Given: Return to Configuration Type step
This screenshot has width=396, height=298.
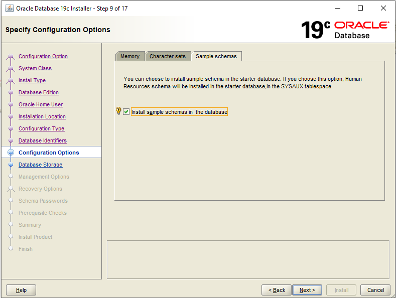Looking at the screenshot, I should (x=42, y=128).
